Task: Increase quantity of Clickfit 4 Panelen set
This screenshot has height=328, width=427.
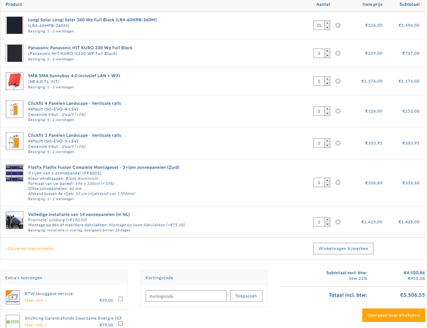Action: (x=327, y=109)
